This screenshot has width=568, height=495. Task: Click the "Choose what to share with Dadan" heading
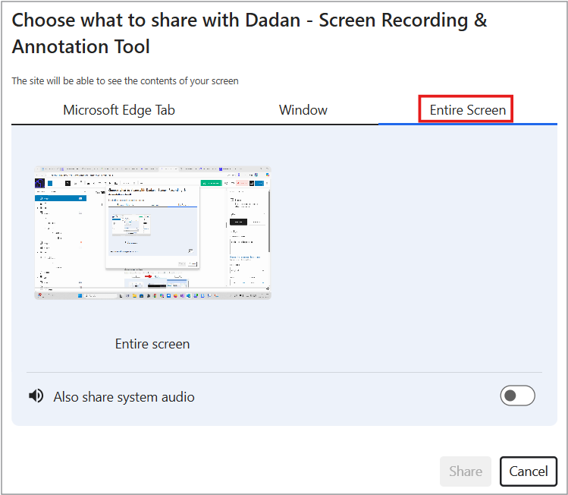pyautogui.click(x=249, y=20)
